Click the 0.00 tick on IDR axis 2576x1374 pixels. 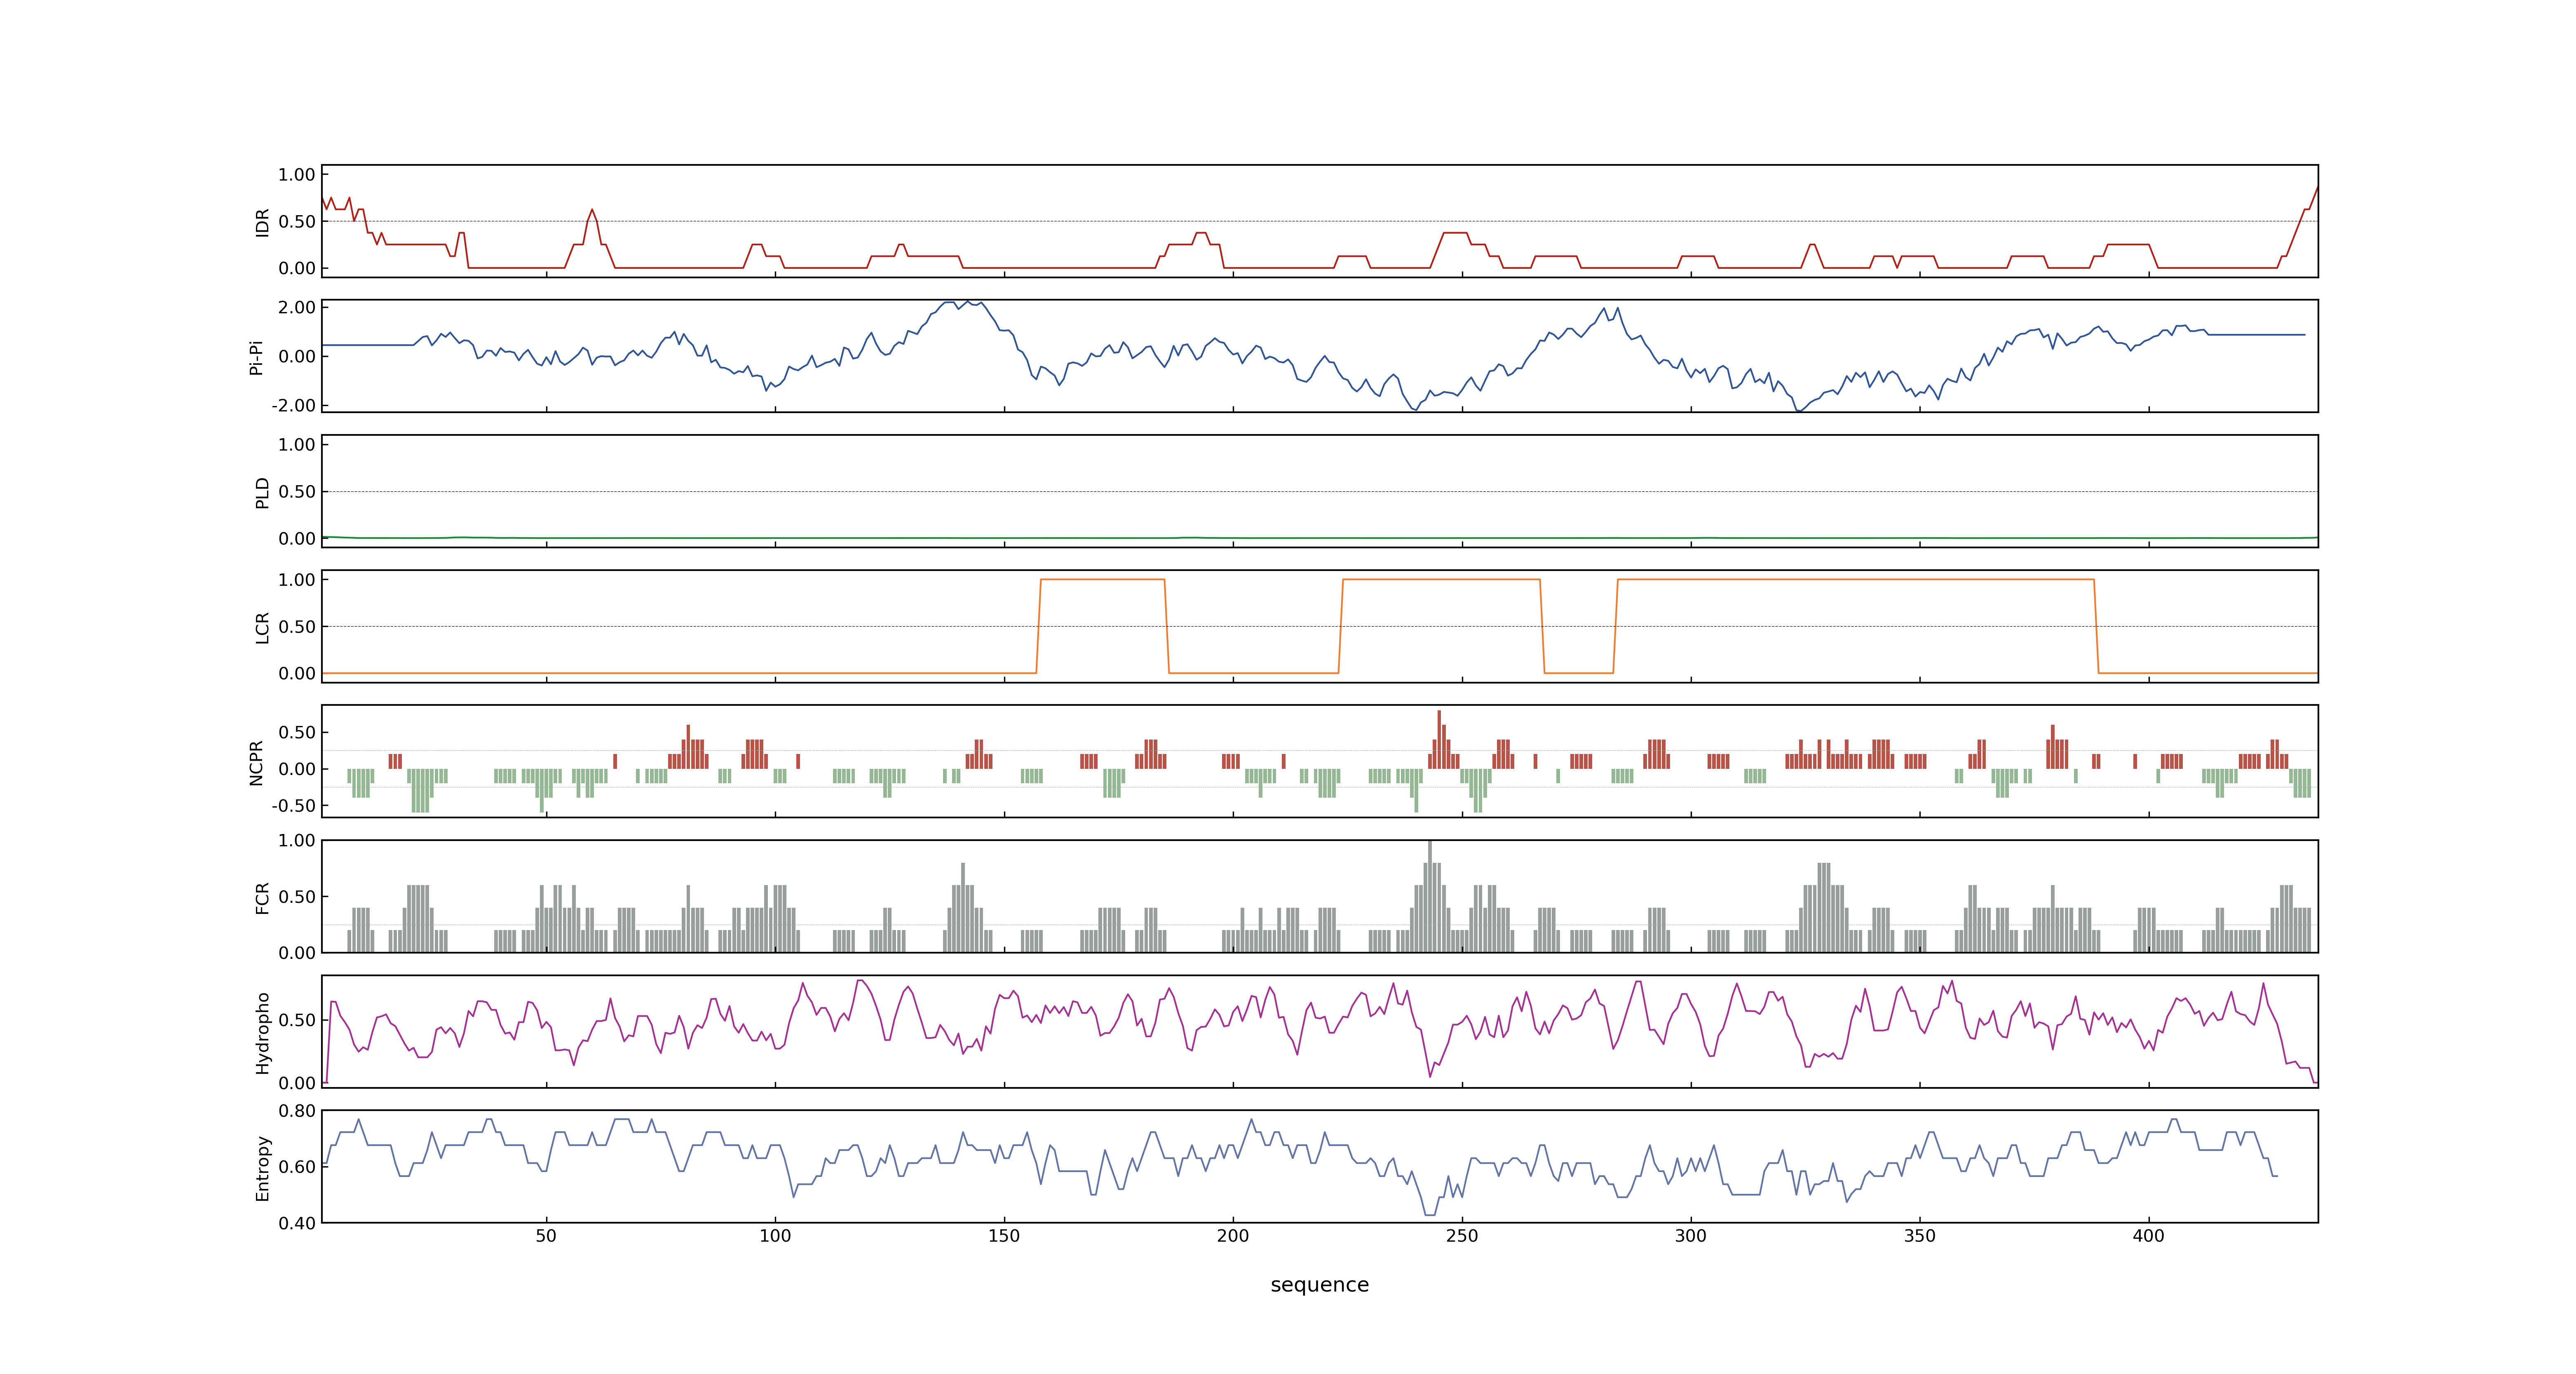pyautogui.click(x=297, y=268)
